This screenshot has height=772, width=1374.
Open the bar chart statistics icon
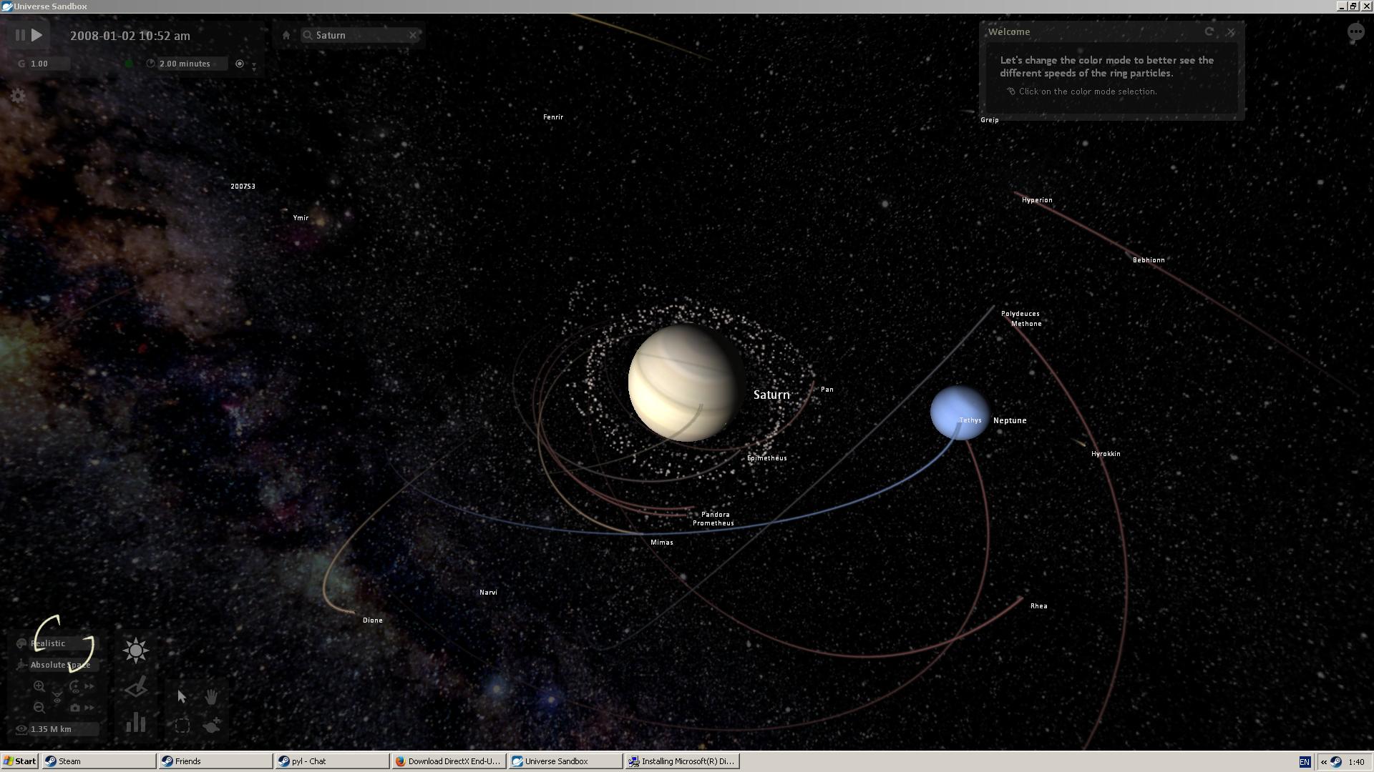[136, 722]
